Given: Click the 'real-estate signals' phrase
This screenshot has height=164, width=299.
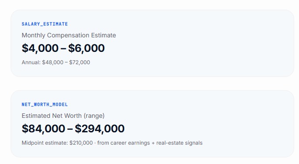Looking at the screenshot, I should pos(179,143).
